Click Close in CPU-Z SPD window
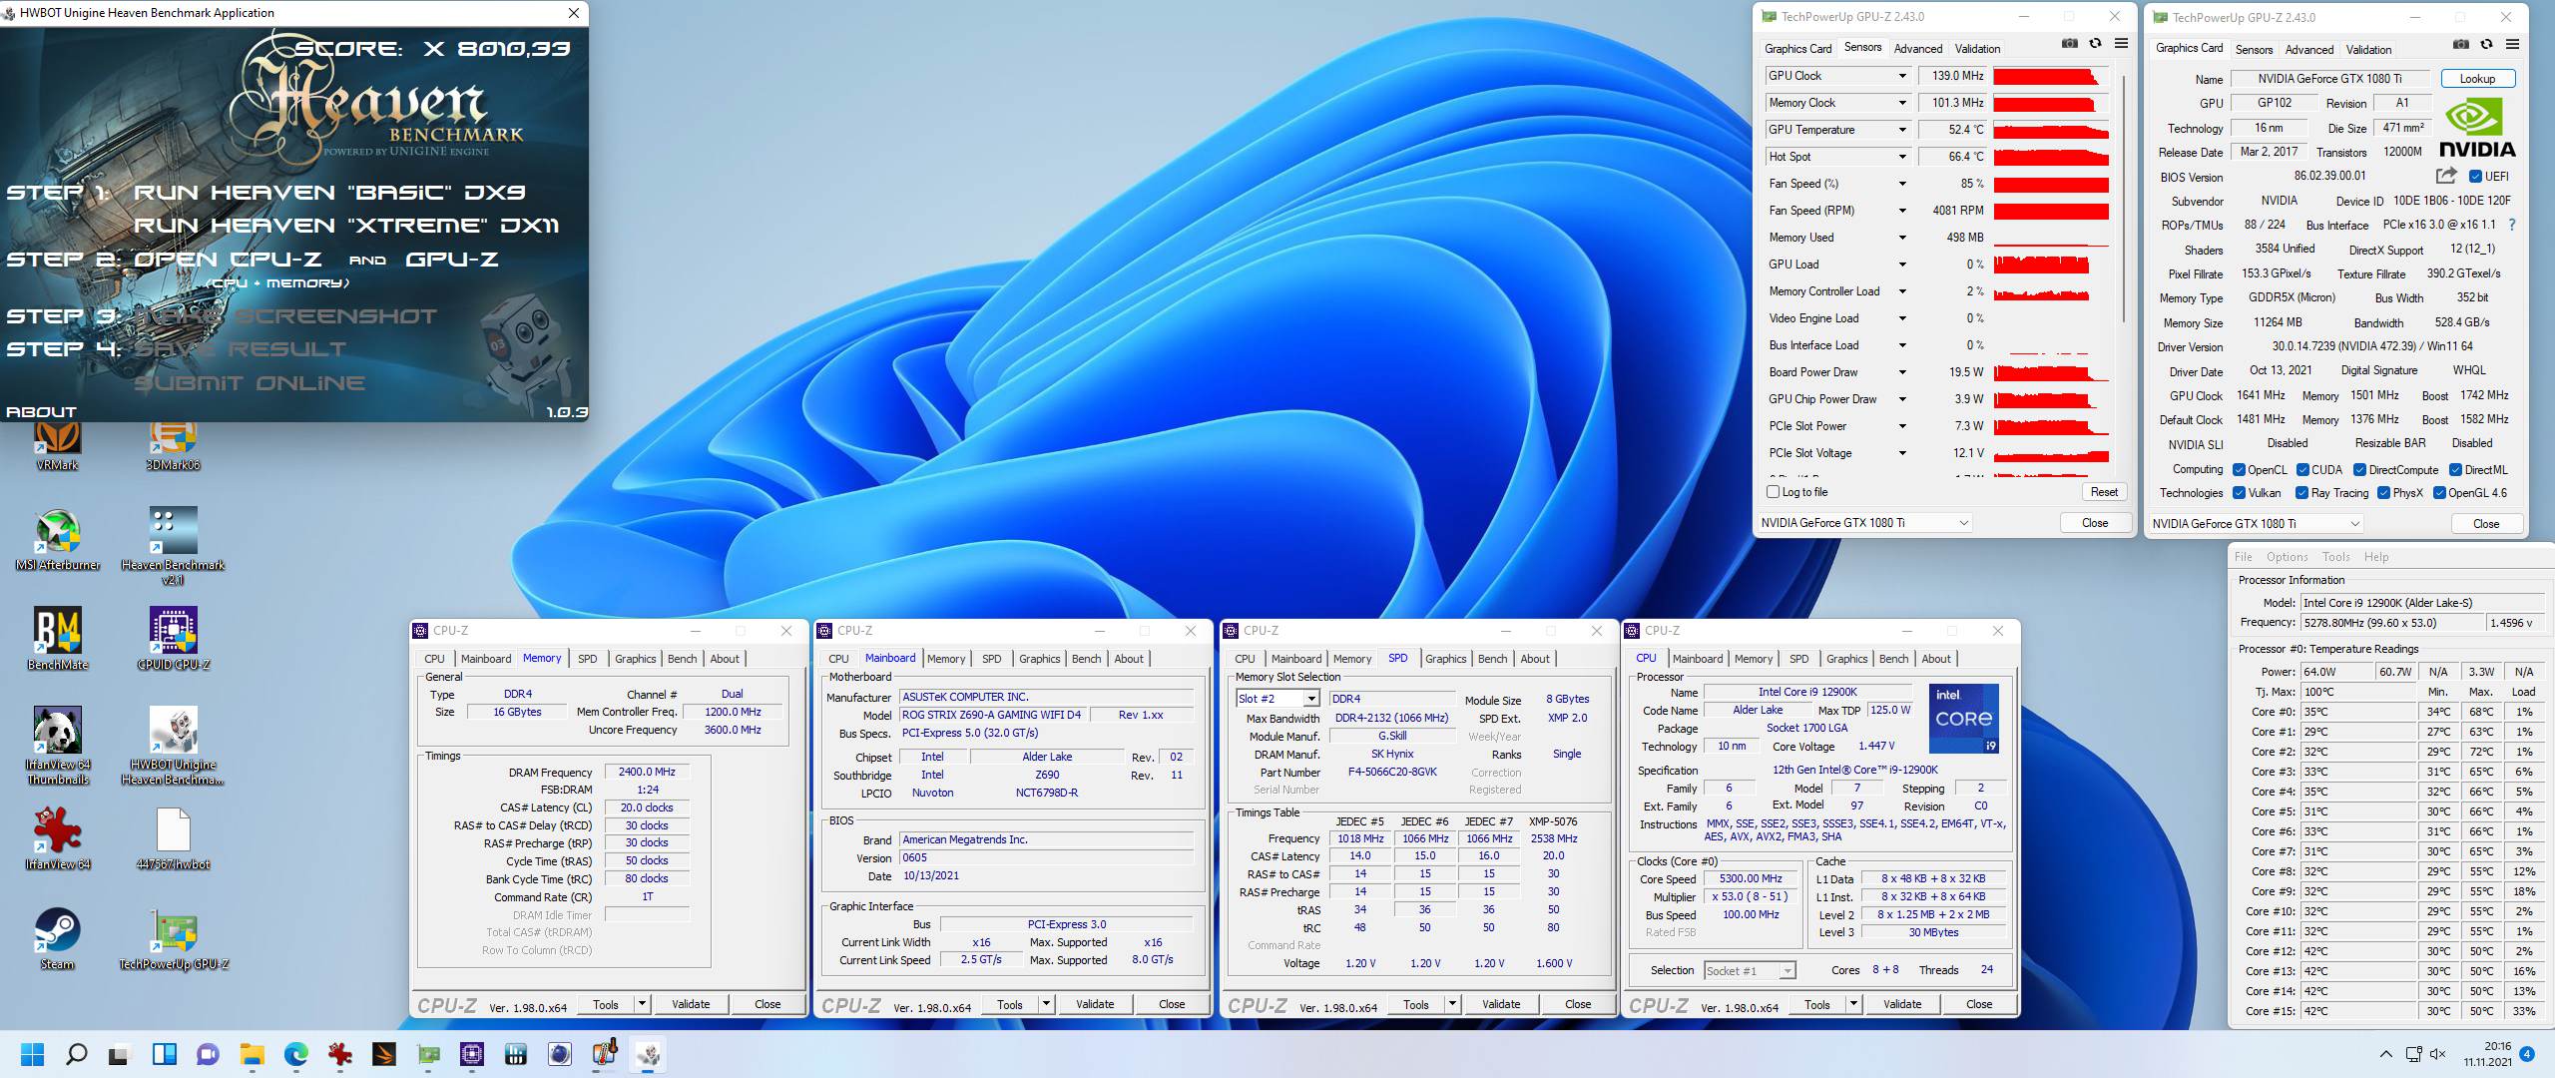 pos(1578,1004)
